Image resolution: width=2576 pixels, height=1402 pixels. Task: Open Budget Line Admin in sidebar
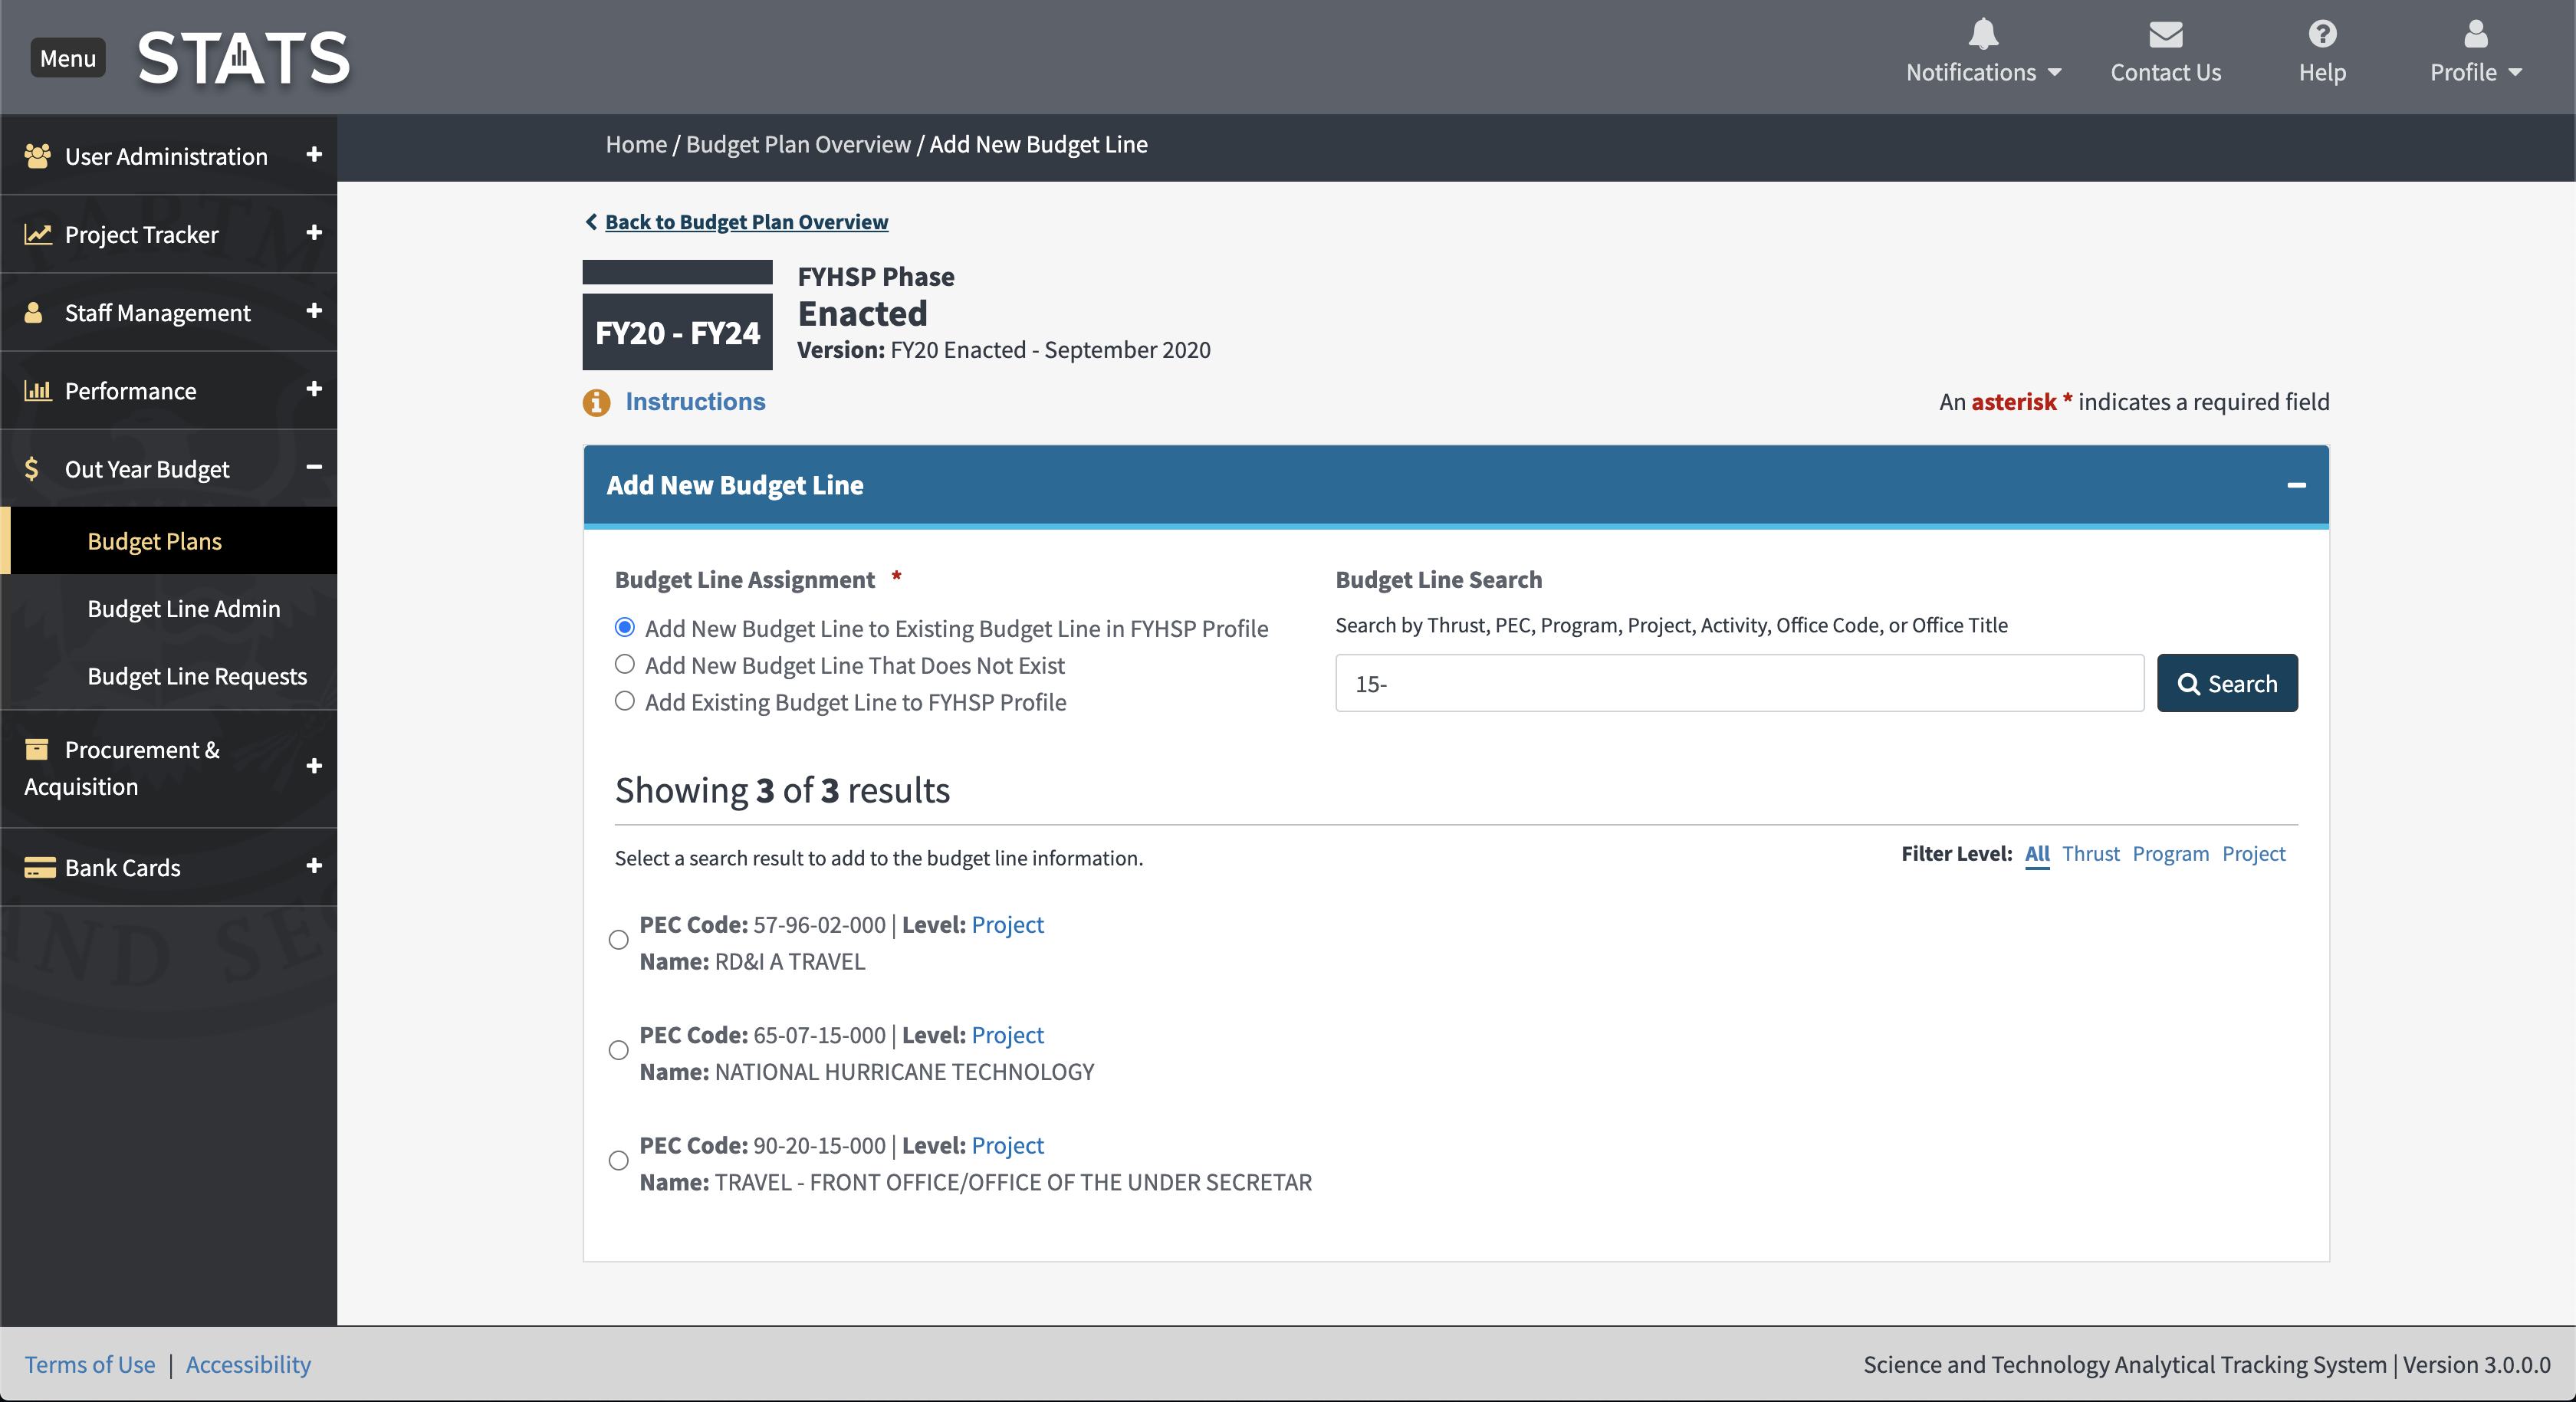[x=184, y=608]
